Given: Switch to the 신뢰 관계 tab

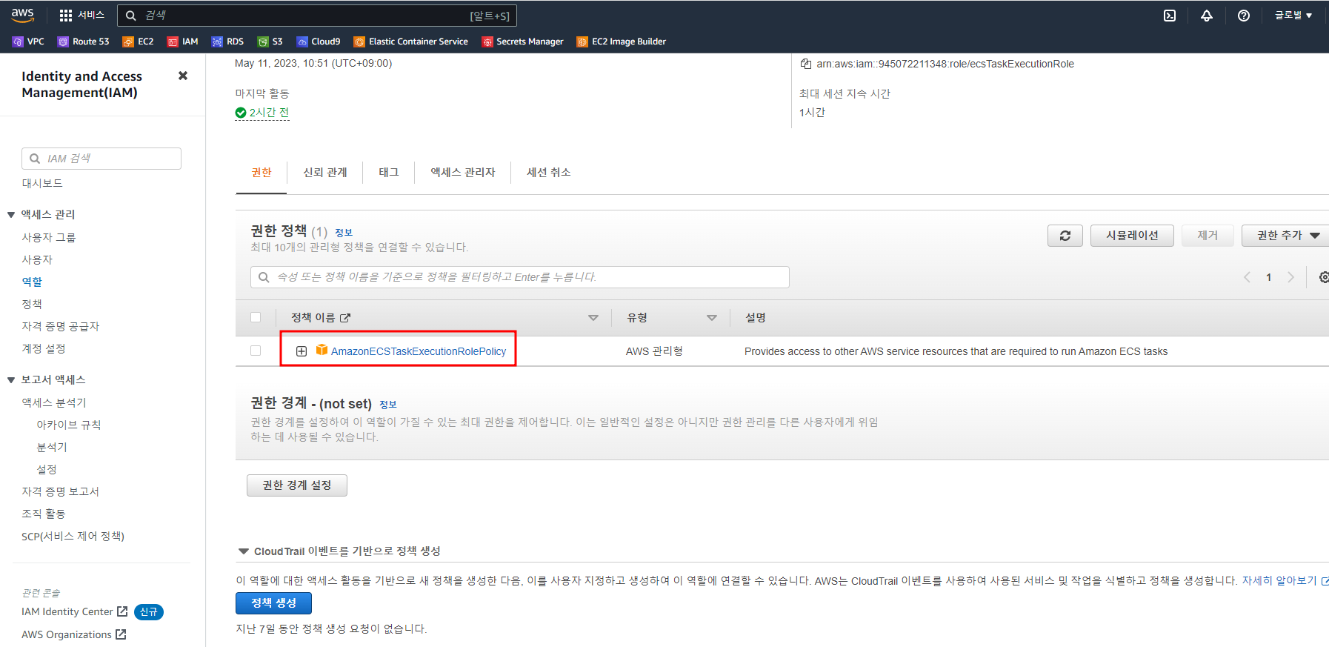Looking at the screenshot, I should (x=325, y=173).
